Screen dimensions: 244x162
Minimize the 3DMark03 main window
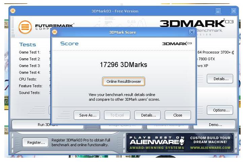[218, 11]
